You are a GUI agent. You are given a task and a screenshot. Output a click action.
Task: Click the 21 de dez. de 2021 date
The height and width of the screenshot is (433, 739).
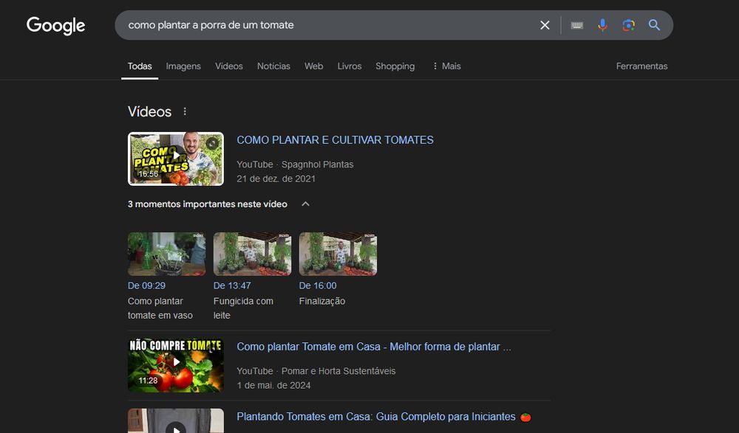[x=276, y=179]
